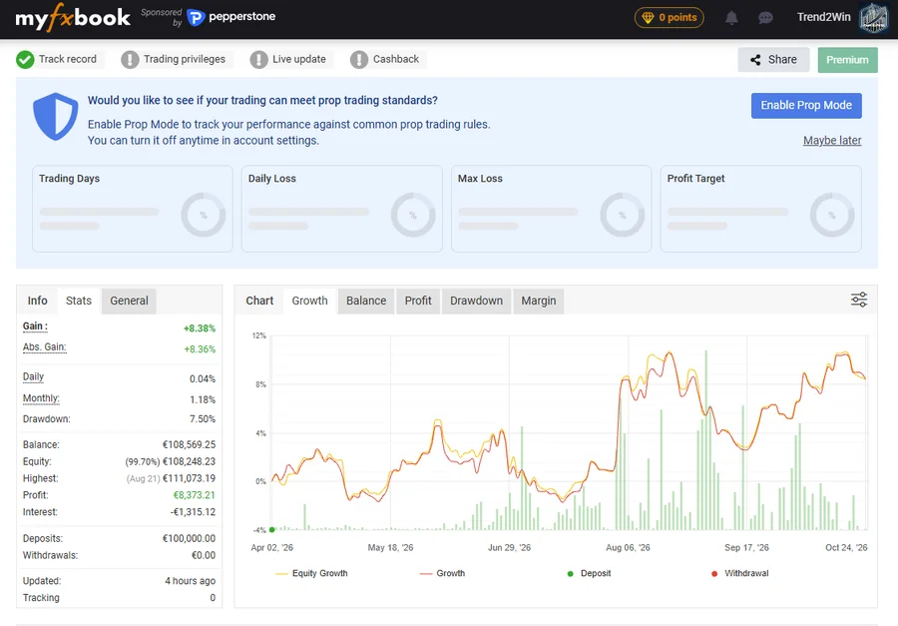The image size is (898, 626).
Task: Click the €108,248.23 equity value
Action: (189, 461)
